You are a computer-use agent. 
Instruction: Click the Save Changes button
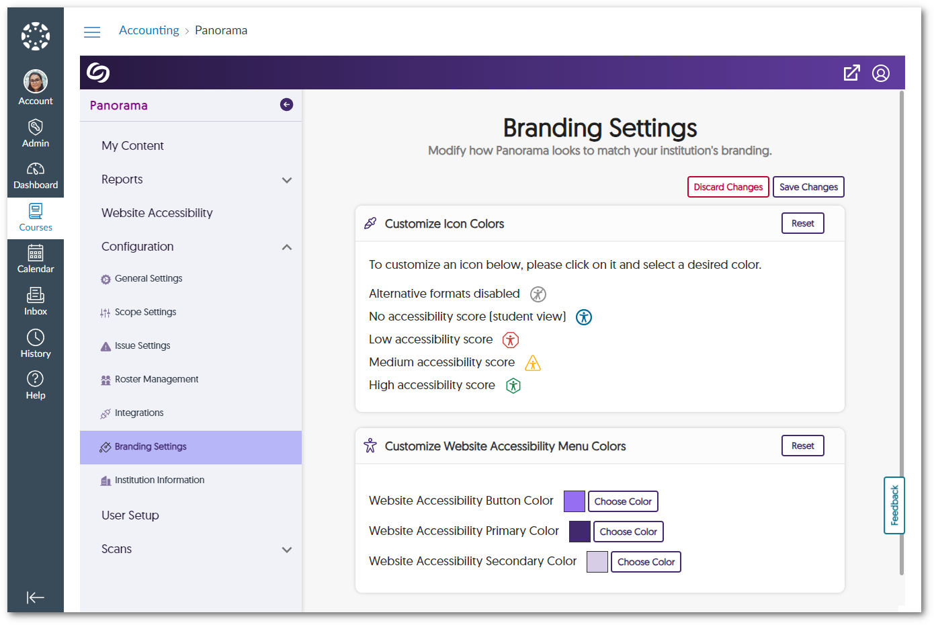click(x=808, y=187)
